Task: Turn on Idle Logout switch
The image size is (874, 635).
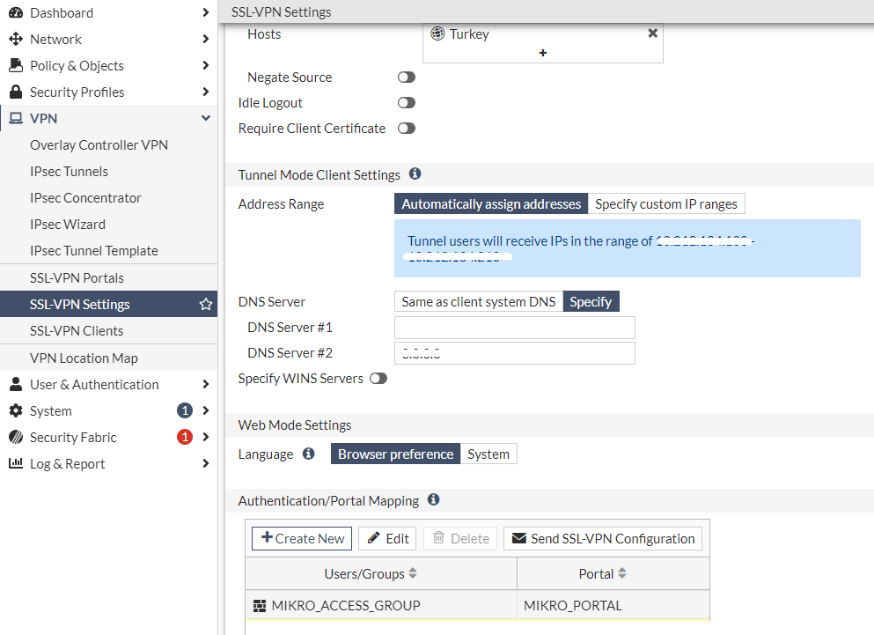Action: tap(406, 103)
